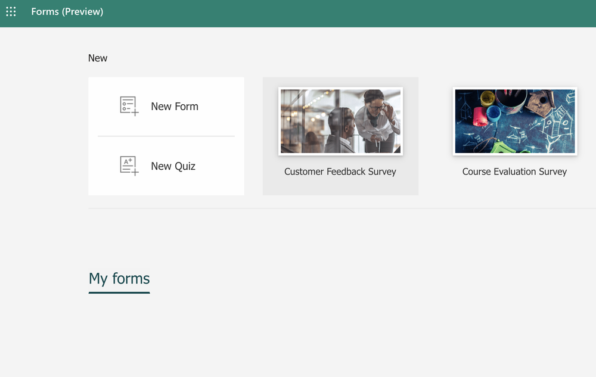Open Customer Feedback Survey thumbnail image
This screenshot has width=596, height=377.
coord(340,121)
